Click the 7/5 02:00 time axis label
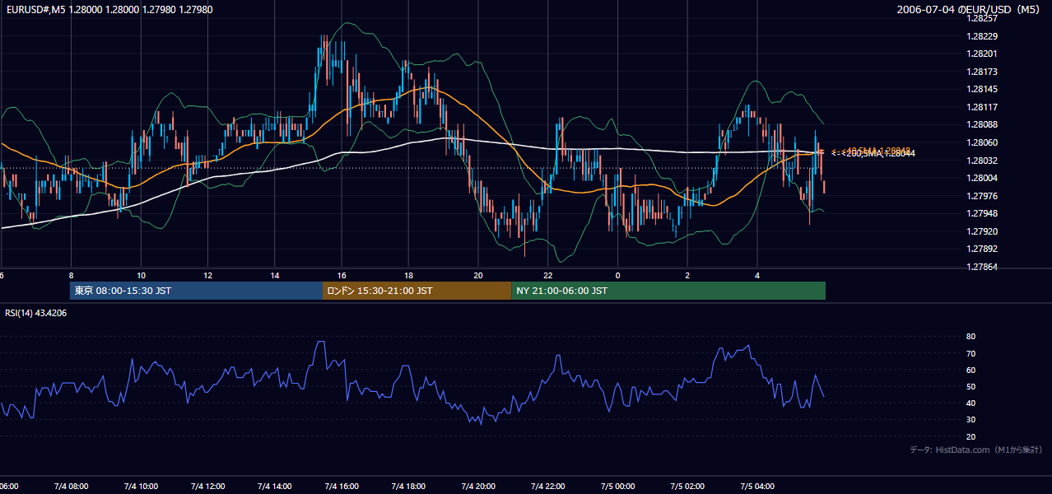 [687, 486]
